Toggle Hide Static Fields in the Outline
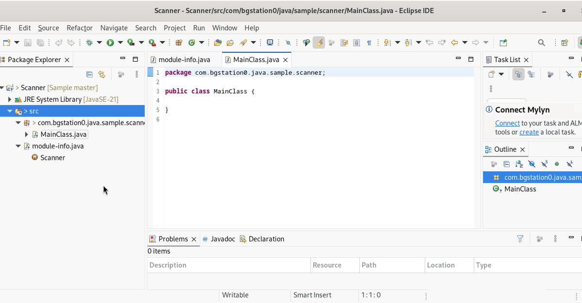The height and width of the screenshot is (303, 582). pyautogui.click(x=544, y=164)
